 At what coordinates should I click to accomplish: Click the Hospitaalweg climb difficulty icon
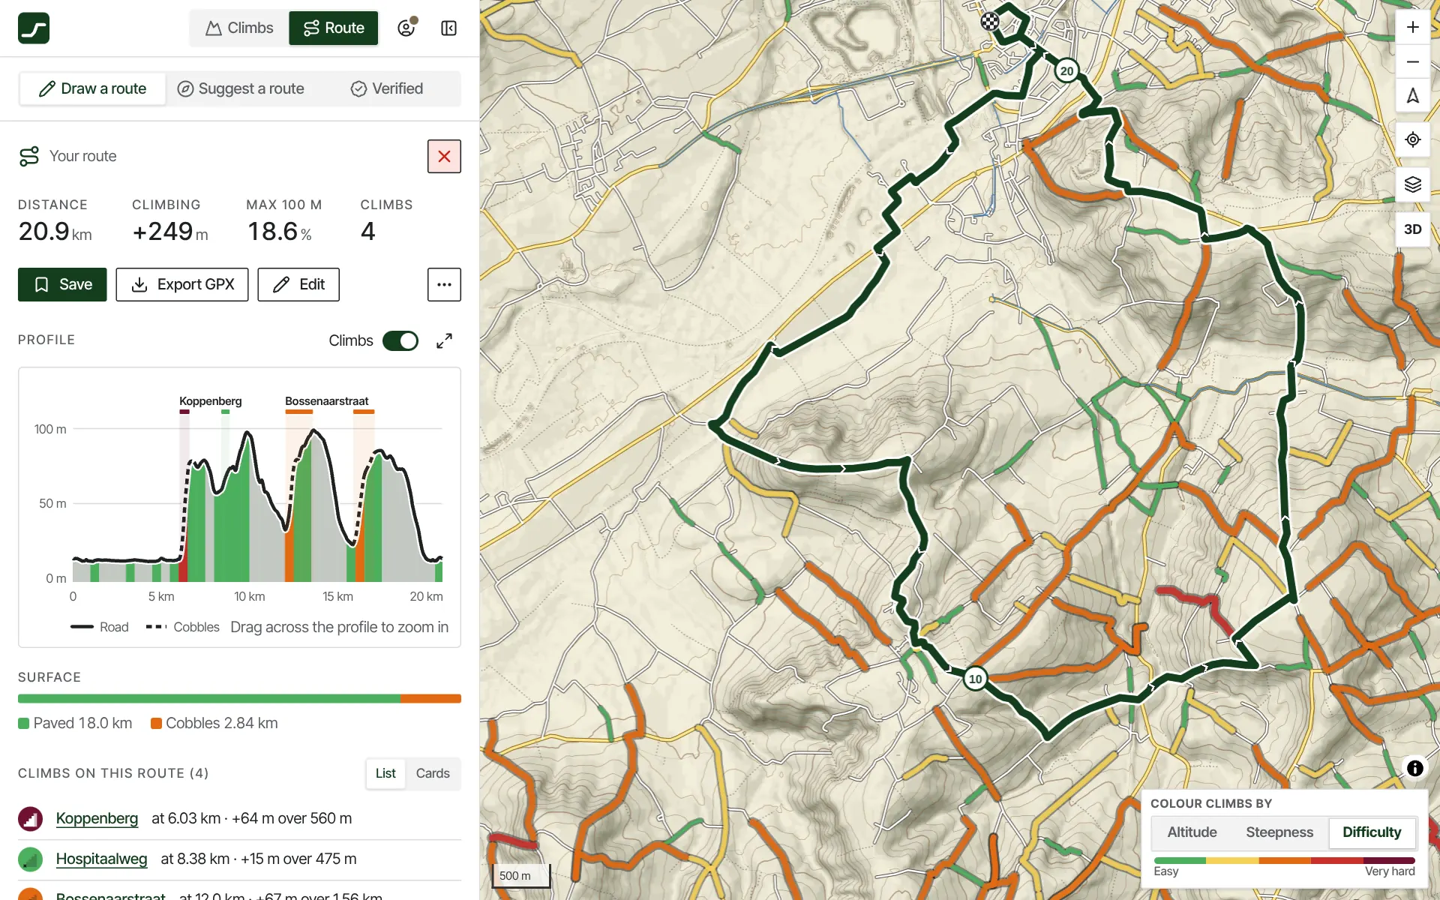click(30, 859)
